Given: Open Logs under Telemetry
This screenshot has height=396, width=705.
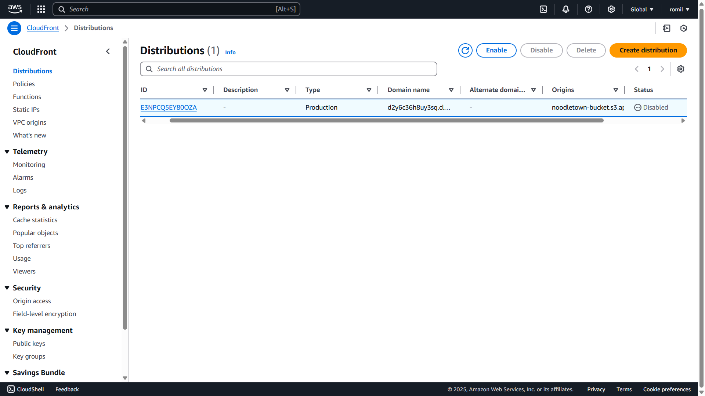Looking at the screenshot, I should (x=19, y=190).
